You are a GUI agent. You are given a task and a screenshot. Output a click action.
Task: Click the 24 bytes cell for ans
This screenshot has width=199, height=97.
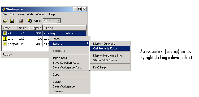tap(40, 39)
